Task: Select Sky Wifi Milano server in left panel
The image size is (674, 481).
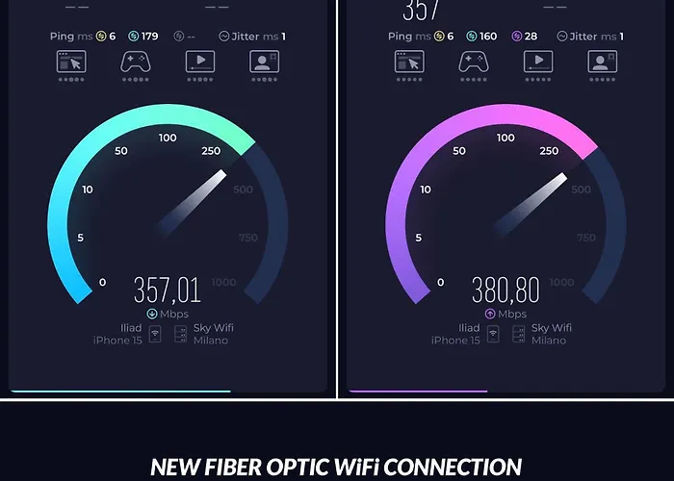Action: pyautogui.click(x=213, y=334)
